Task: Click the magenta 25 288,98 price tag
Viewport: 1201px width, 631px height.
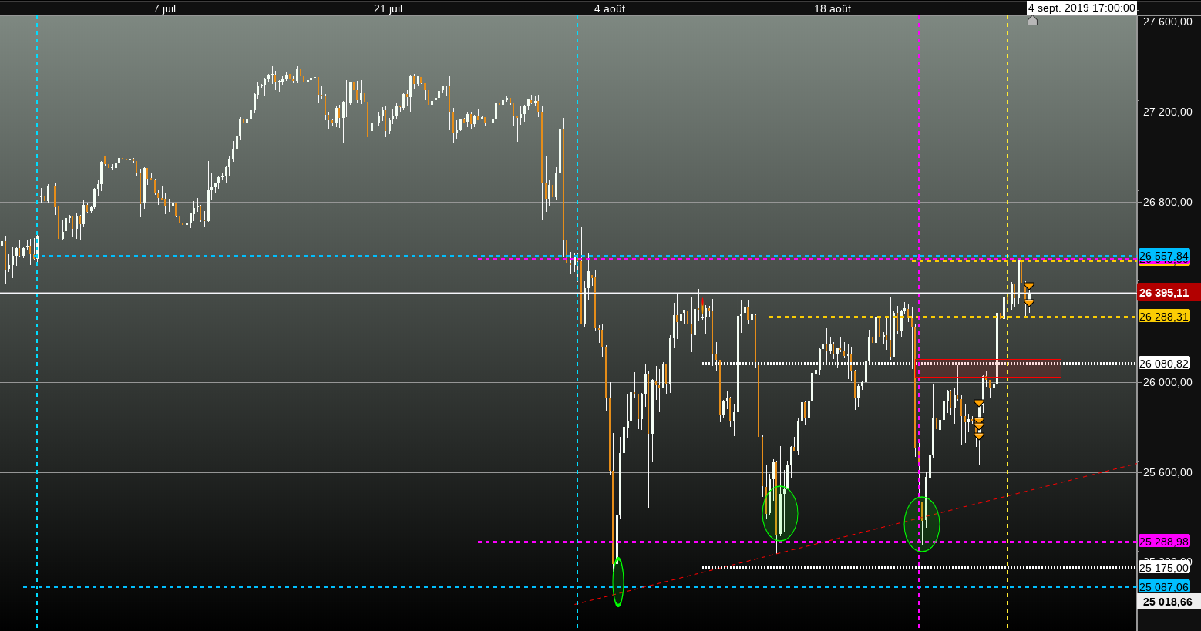Action: [x=1164, y=542]
